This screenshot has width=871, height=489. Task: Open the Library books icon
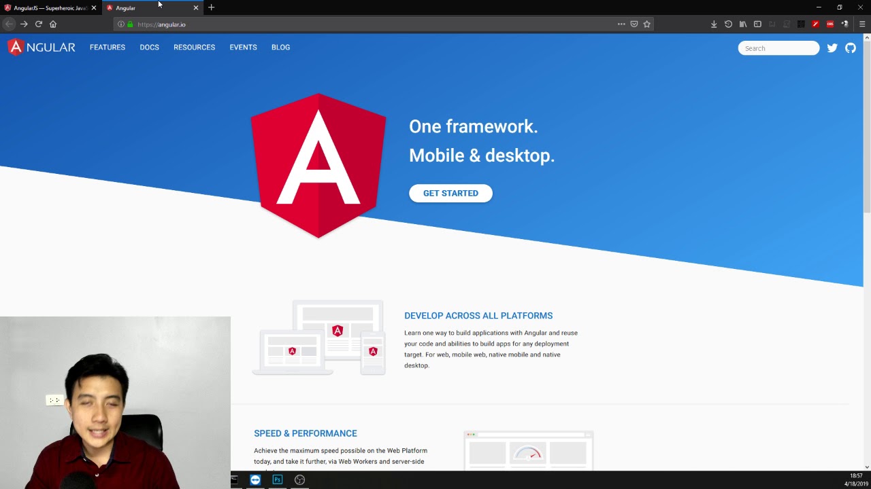point(743,24)
